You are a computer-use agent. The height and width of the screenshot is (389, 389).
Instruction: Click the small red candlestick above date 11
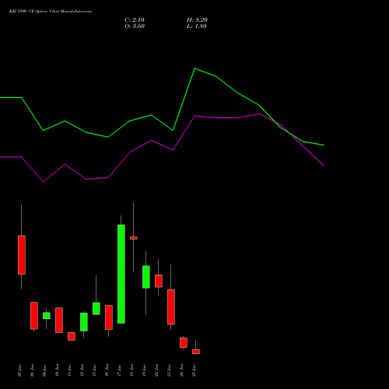coord(72,336)
